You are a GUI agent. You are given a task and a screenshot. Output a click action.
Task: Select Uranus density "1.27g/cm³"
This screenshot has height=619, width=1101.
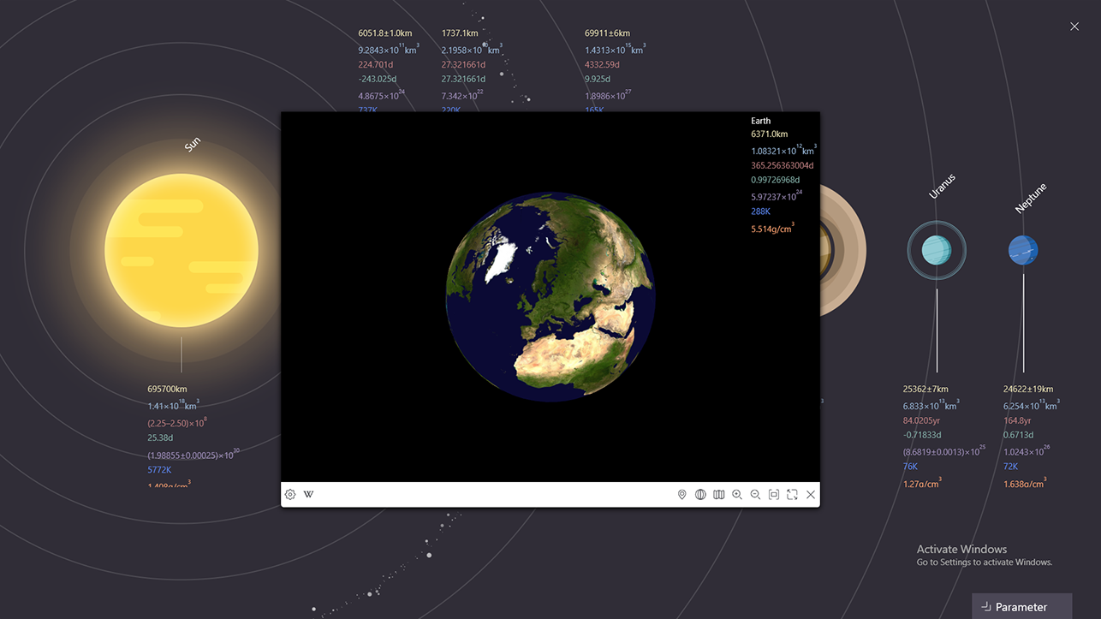(x=922, y=483)
